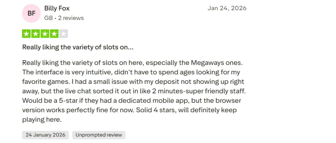Select the second green rating star

pos(34,34)
